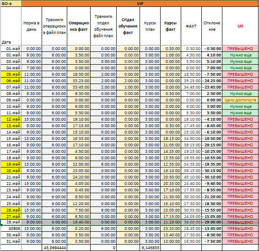This screenshot has width=259, height=251.
Task: Click Операционка факт value 33:45:00
Action: click(x=79, y=87)
